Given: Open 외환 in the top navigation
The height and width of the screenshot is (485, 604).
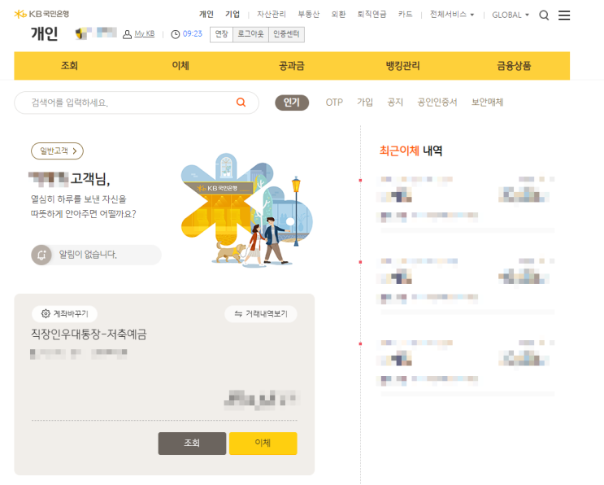Looking at the screenshot, I should point(338,15).
